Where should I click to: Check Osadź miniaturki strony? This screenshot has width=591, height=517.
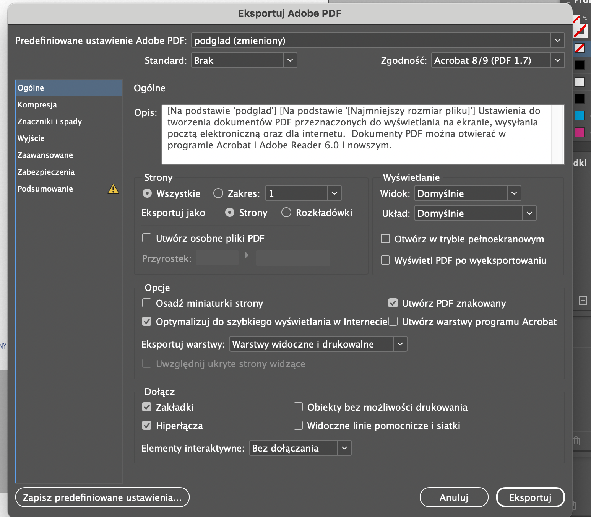click(x=147, y=303)
